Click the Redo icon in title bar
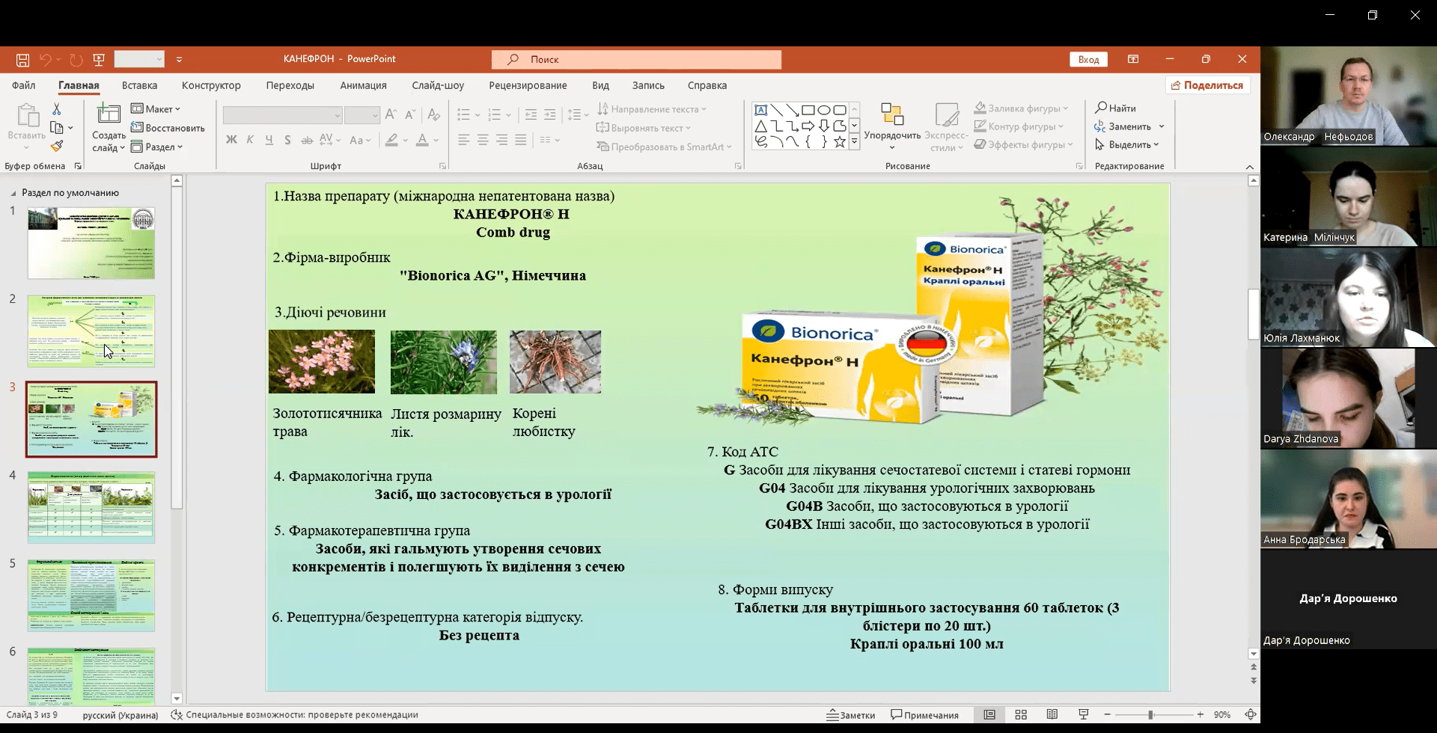The width and height of the screenshot is (1437, 733). [x=76, y=60]
